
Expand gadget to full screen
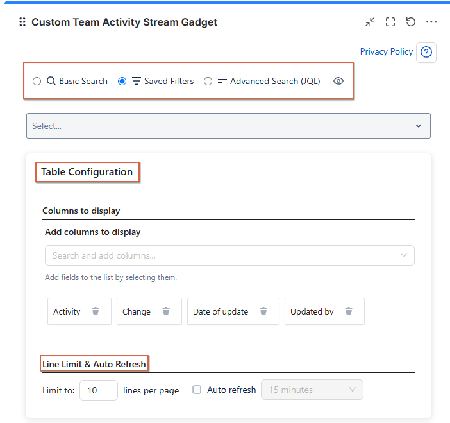[x=390, y=22]
